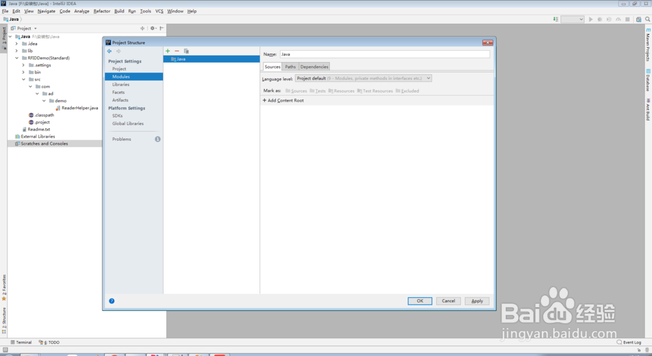Open the TODO tool window
652x356 pixels.
(x=49, y=342)
